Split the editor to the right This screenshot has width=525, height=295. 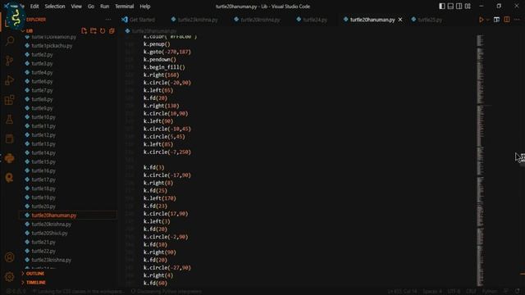(496, 20)
